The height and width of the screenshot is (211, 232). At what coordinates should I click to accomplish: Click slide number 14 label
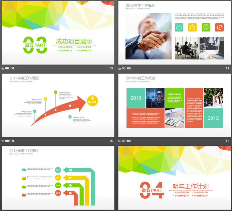[228, 68]
